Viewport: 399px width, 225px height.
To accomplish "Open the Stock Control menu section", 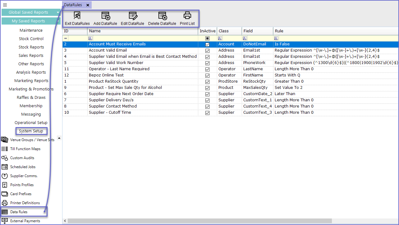I will (x=31, y=39).
